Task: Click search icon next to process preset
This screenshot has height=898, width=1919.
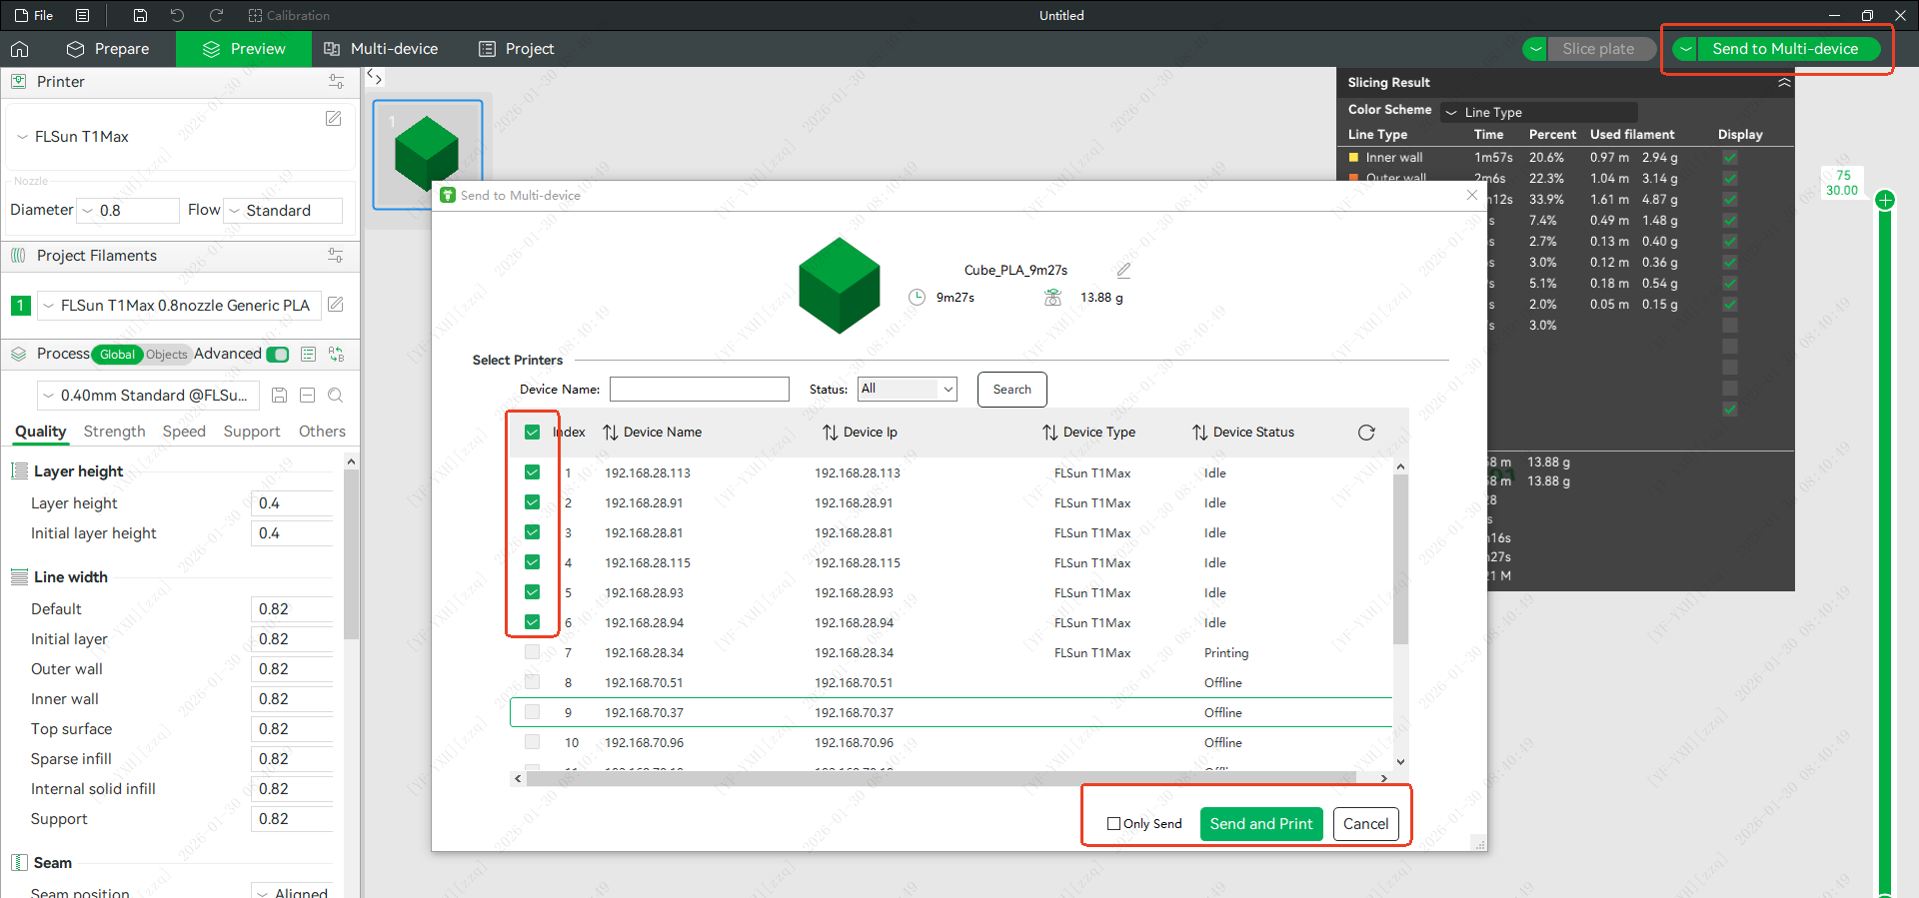Action: 336,396
